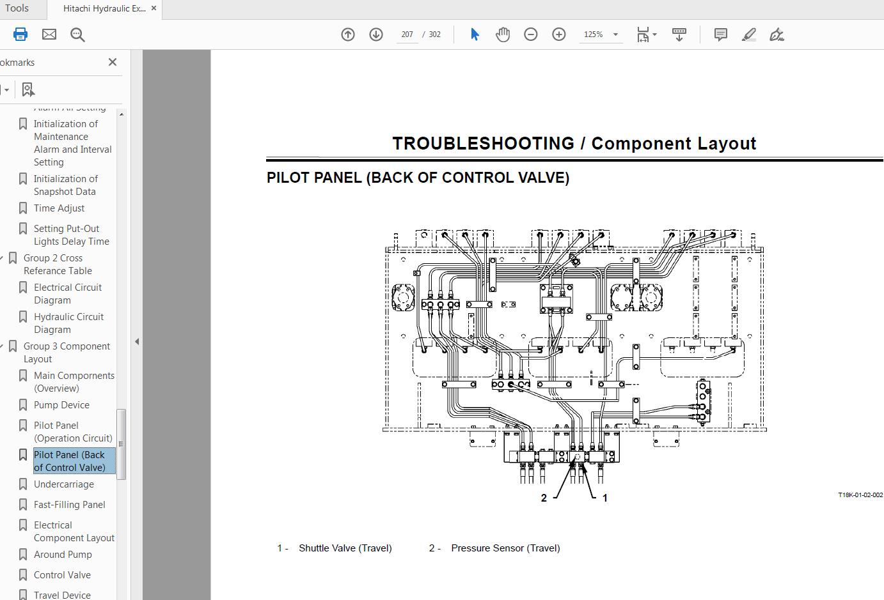Close the Bookmarks panel
The image size is (884, 600).
click(x=113, y=62)
